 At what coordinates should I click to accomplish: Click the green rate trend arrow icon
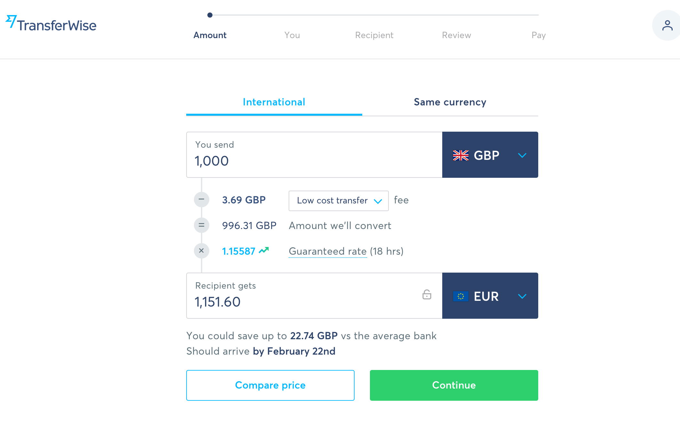[264, 250]
